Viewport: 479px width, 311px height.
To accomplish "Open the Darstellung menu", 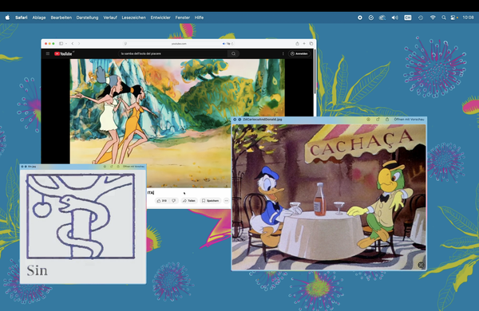I will [x=87, y=18].
